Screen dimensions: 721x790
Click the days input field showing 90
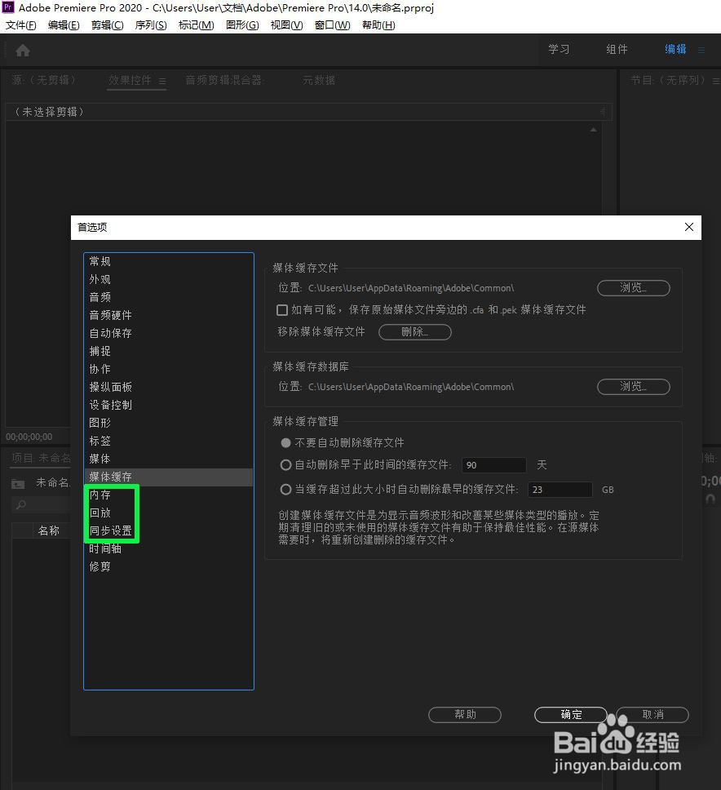point(494,465)
